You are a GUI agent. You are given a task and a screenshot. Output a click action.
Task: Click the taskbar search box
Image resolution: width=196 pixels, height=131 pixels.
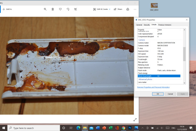34,128
